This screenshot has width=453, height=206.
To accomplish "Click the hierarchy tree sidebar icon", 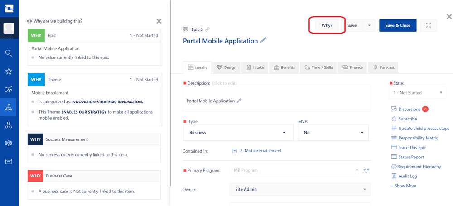I will pyautogui.click(x=9, y=107).
